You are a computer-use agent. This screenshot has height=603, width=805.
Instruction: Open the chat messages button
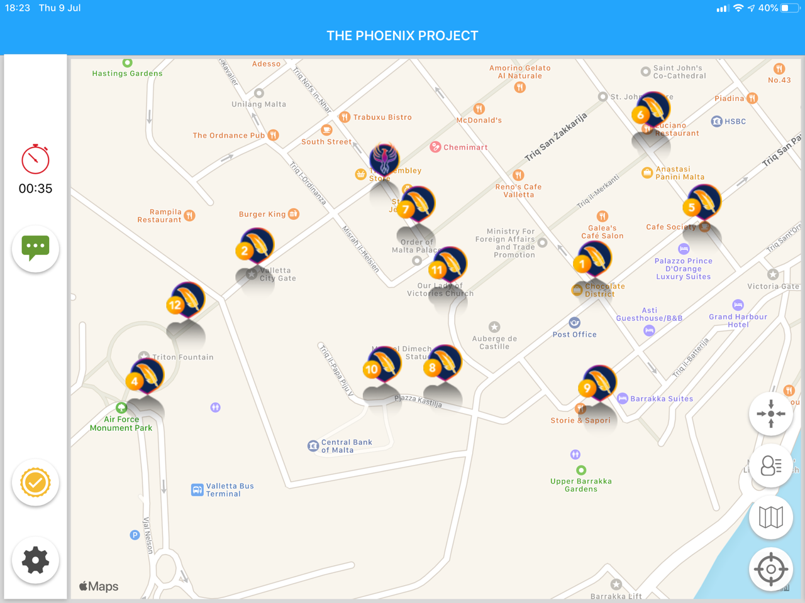coord(35,248)
